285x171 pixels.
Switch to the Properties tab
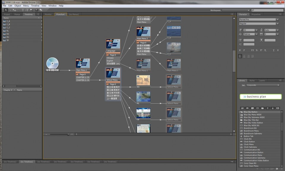(x=256, y=14)
